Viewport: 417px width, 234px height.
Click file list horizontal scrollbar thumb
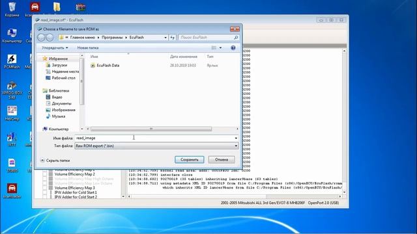pyautogui.click(x=151, y=129)
